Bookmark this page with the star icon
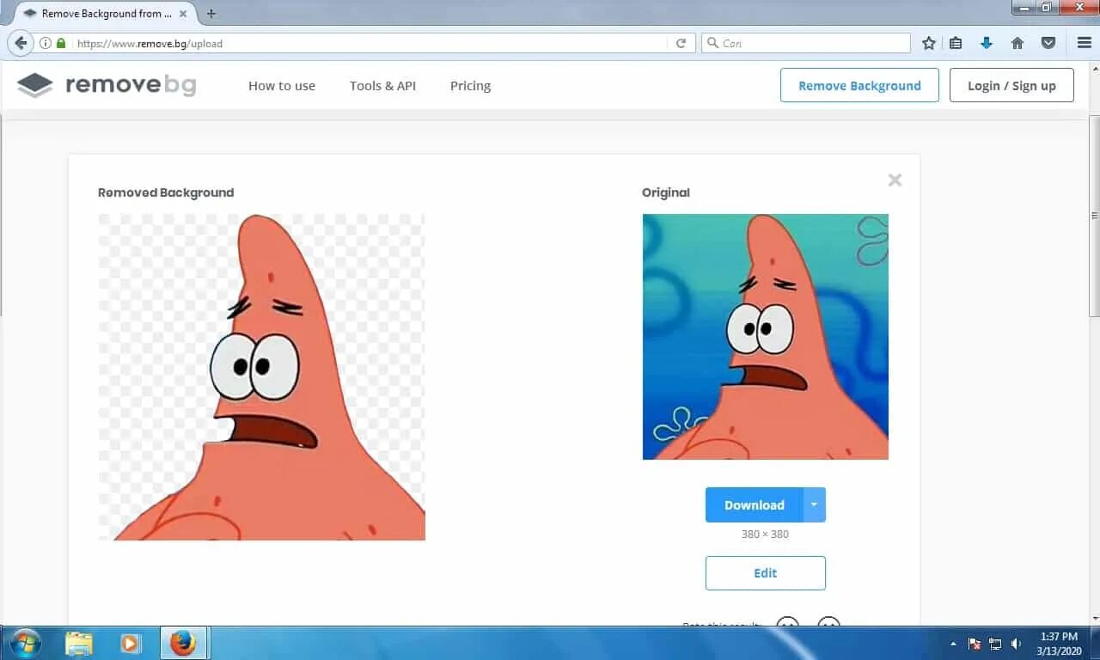The width and height of the screenshot is (1100, 660). pyautogui.click(x=928, y=43)
